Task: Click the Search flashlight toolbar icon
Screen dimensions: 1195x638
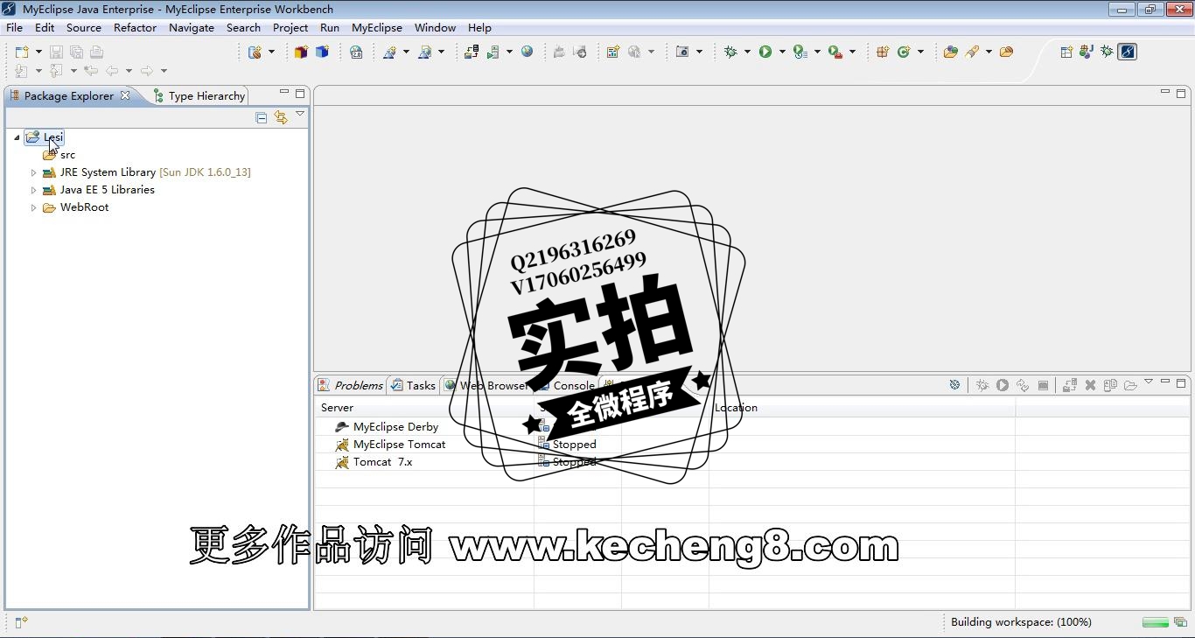Action: (x=972, y=53)
